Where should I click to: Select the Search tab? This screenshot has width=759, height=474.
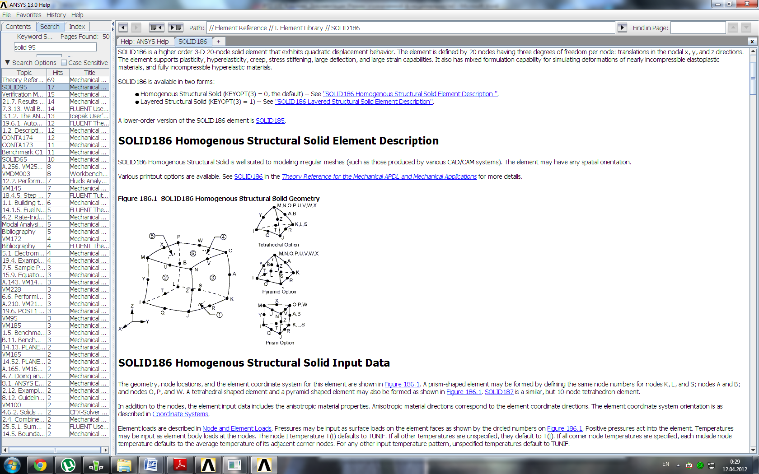[50, 27]
